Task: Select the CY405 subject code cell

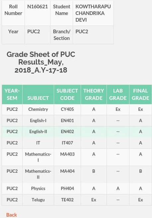Action: pos(67,109)
